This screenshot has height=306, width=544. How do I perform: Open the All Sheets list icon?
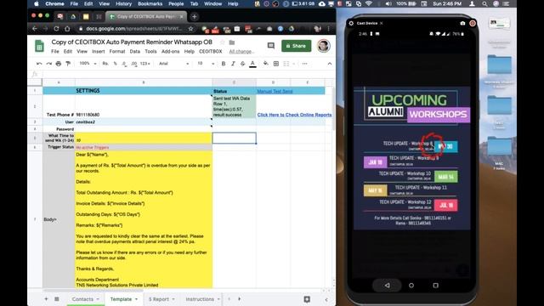click(x=57, y=298)
